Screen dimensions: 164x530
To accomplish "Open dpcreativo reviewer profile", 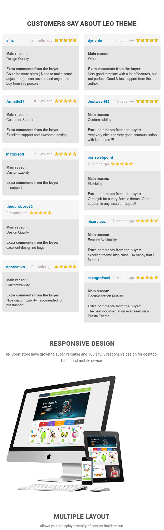I will tap(15, 267).
